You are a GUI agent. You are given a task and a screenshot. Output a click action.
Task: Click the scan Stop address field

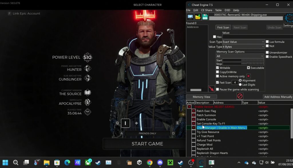(x=243, y=64)
